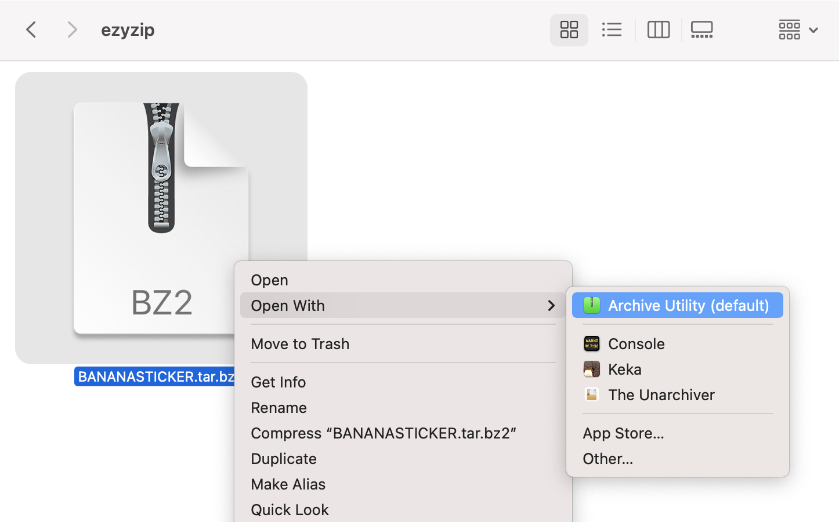839x522 pixels.
Task: Switch Finder to icon view
Action: pos(569,30)
